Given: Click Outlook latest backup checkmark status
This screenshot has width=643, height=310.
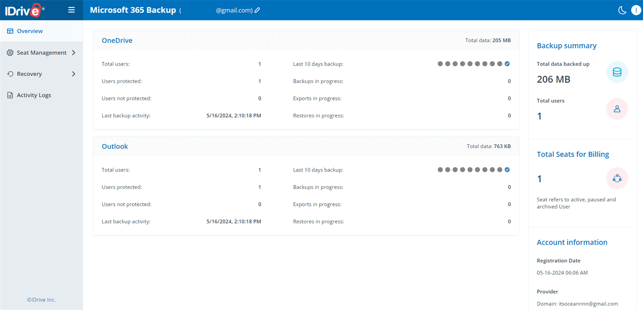Looking at the screenshot, I should coord(507,170).
